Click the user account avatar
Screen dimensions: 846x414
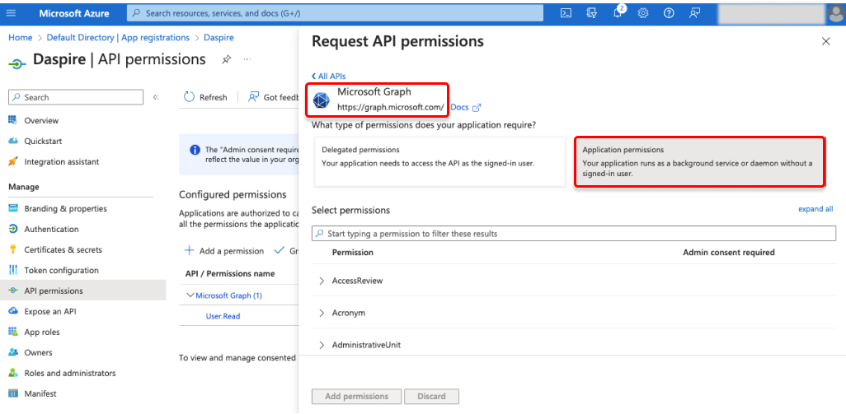point(835,13)
